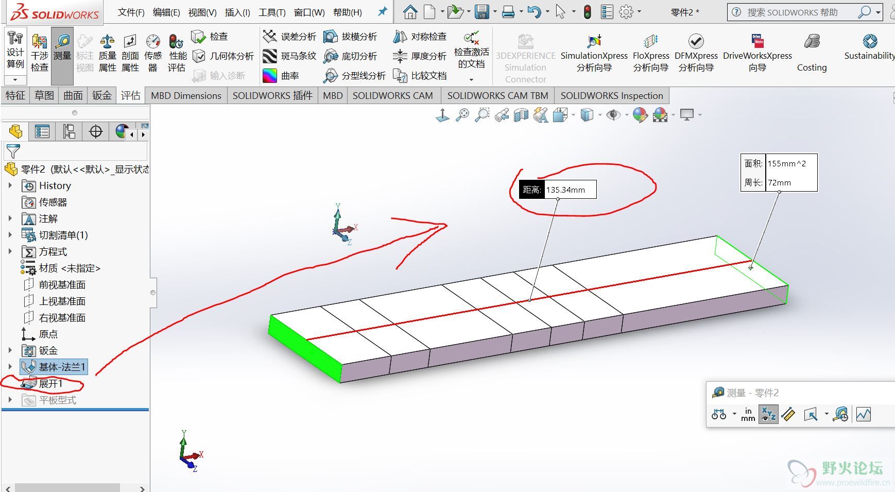Switch to MBD Dimensions tab
This screenshot has width=895, height=492.
(186, 95)
